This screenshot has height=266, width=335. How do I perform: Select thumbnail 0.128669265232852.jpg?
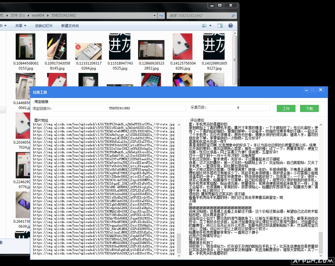coord(151,50)
